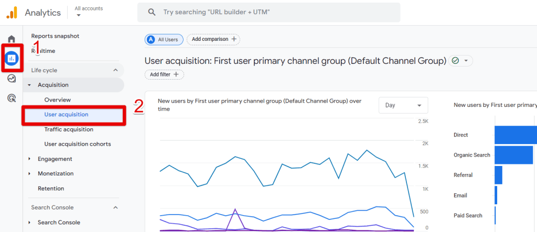Open the Retention report
The image size is (537, 232).
[x=51, y=189]
